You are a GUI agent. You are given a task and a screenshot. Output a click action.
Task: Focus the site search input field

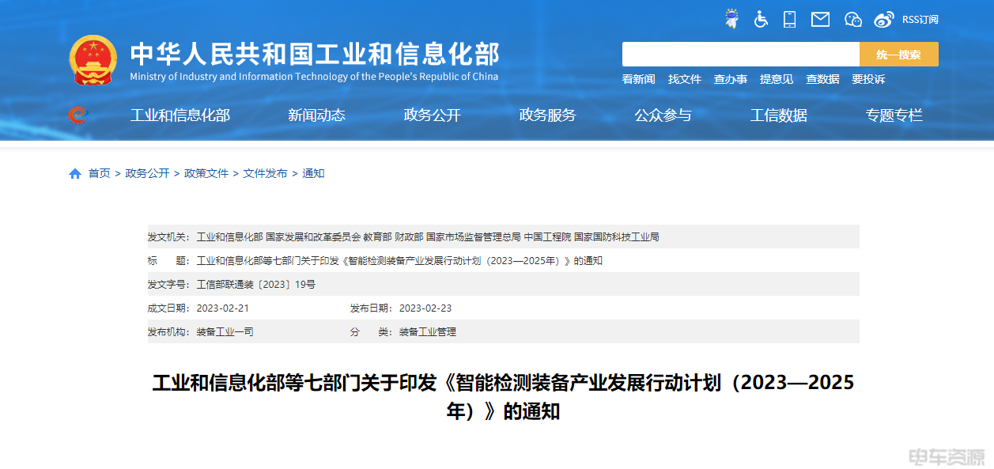point(741,55)
